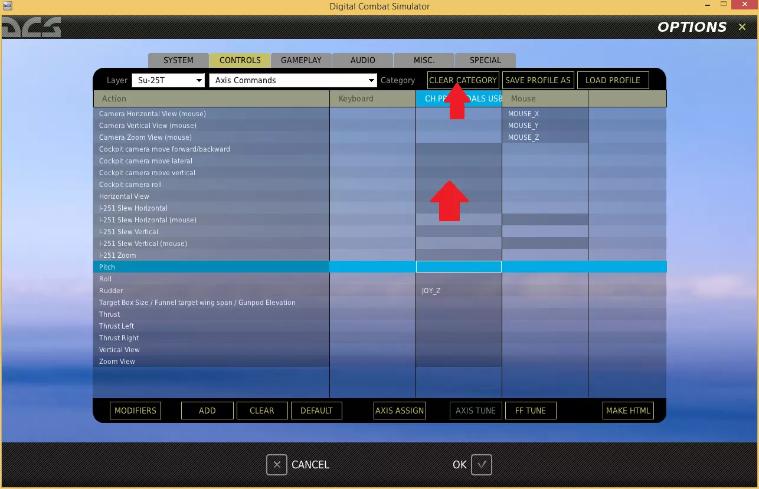This screenshot has height=489, width=759.
Task: Select the highlighted pedals cell in Pitch row
Action: (459, 267)
